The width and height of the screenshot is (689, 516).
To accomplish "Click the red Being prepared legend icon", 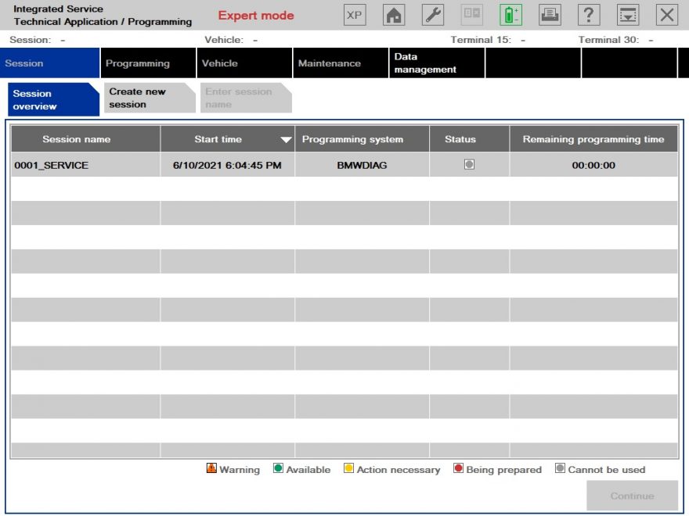I will click(458, 468).
